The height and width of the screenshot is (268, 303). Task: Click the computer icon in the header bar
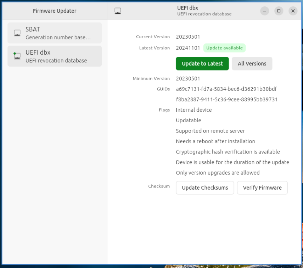(118, 11)
